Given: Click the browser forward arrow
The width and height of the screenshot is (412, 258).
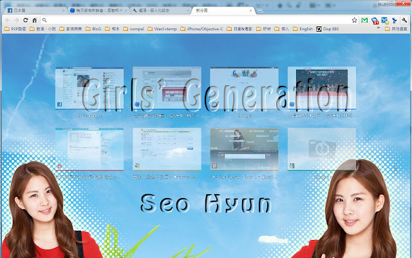Looking at the screenshot, I should pos(16,20).
